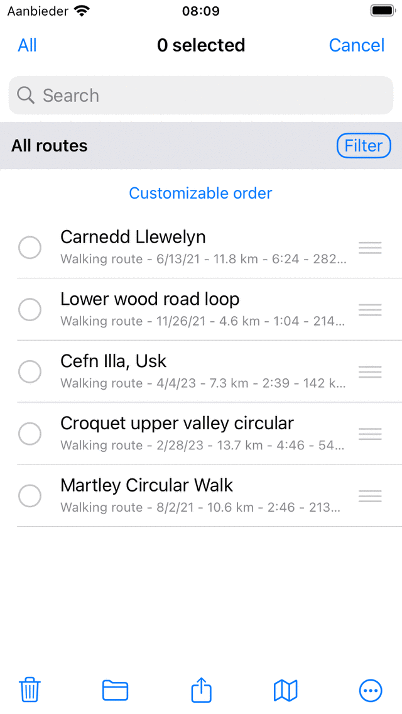Tap the share export icon
402x714 pixels.
pos(201,690)
